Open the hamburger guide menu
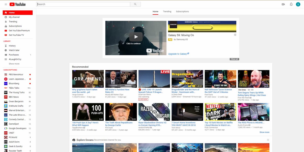This screenshot has height=152, width=304. coord(6,4)
